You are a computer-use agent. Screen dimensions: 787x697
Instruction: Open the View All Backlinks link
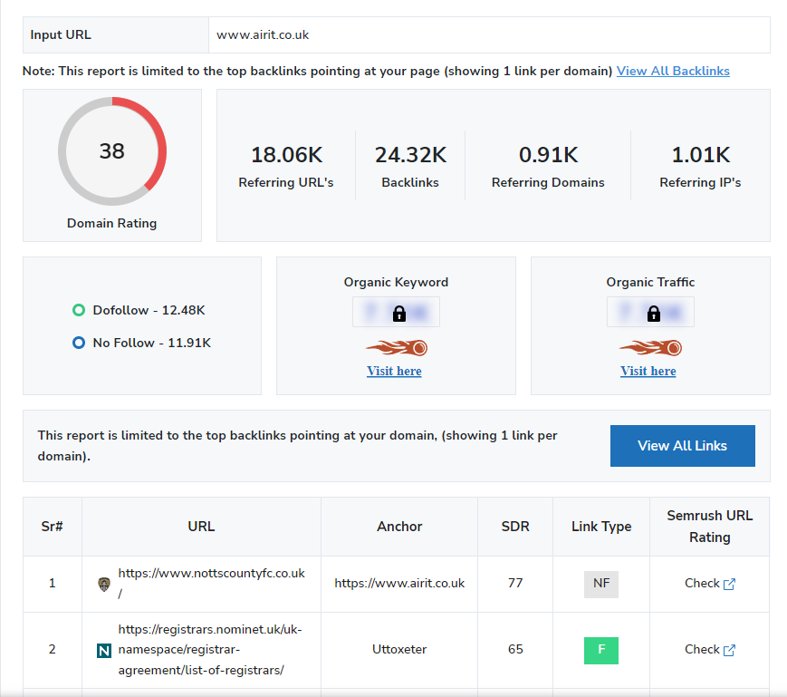coord(673,71)
